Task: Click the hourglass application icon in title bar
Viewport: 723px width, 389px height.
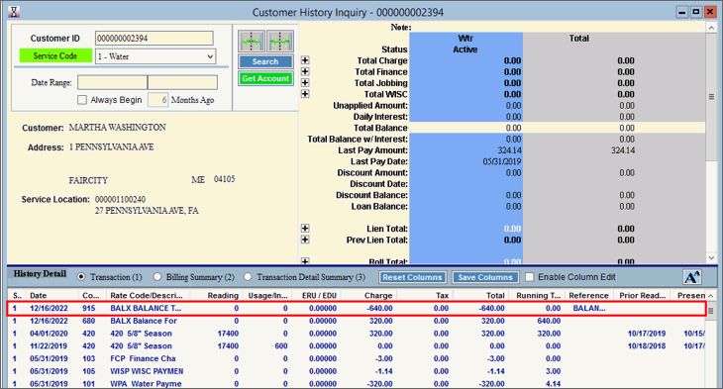Action: point(14,12)
